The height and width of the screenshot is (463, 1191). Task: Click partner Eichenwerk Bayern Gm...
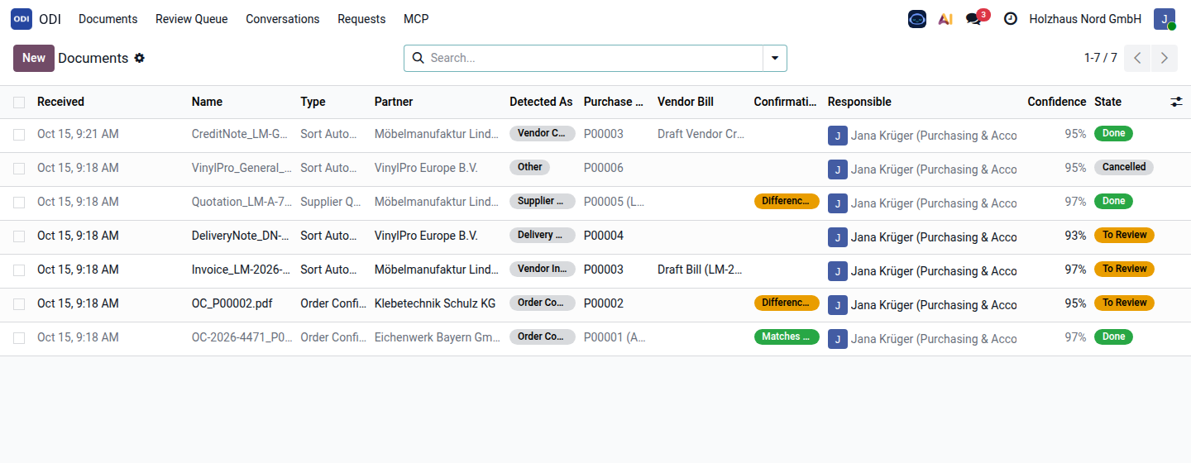click(437, 337)
